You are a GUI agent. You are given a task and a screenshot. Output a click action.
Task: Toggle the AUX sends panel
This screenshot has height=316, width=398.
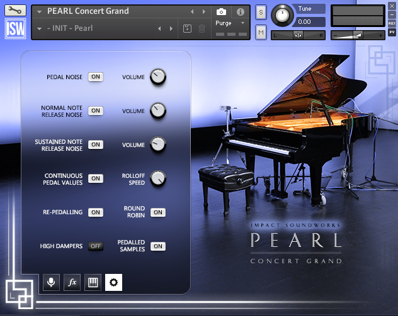(x=392, y=23)
